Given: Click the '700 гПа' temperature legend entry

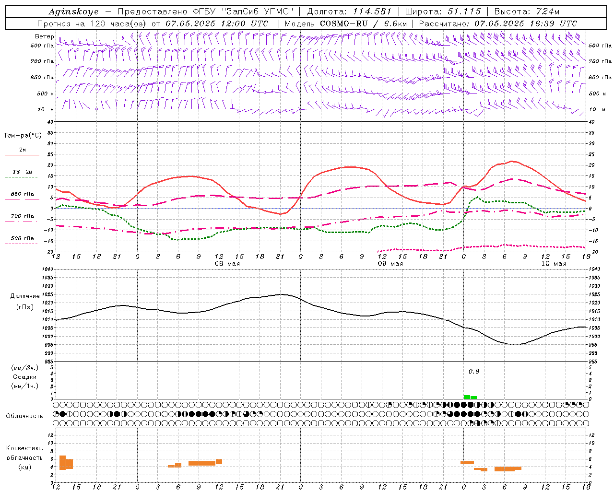Looking at the screenshot, I should pyautogui.click(x=23, y=216).
